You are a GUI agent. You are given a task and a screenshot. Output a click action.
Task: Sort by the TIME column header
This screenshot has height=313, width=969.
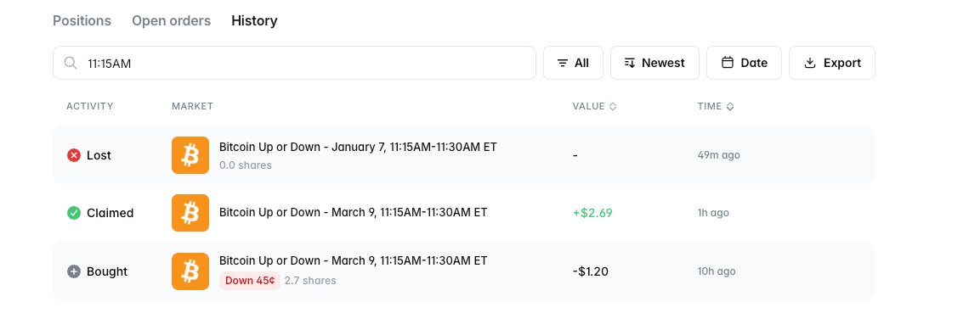pyautogui.click(x=716, y=106)
